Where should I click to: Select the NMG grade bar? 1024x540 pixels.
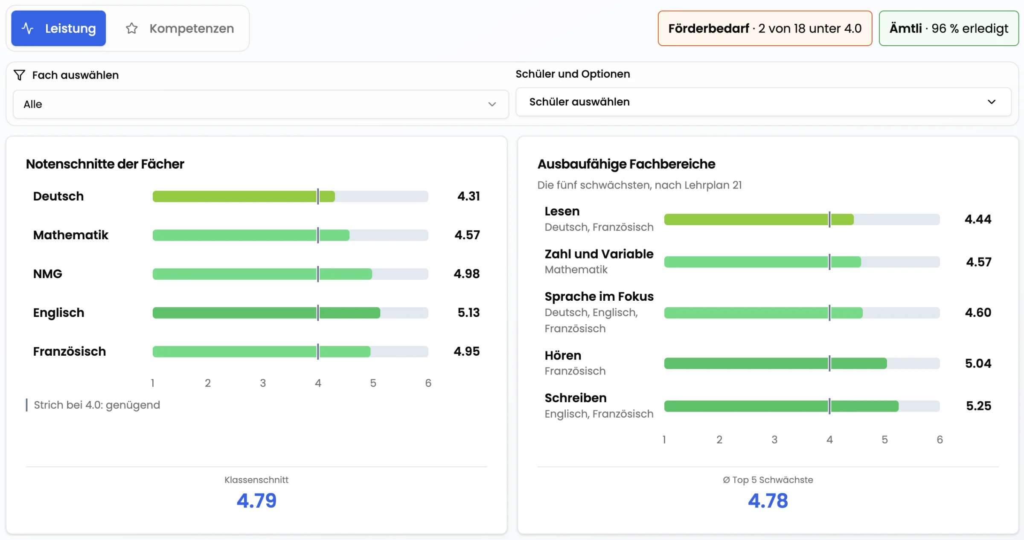[291, 274]
